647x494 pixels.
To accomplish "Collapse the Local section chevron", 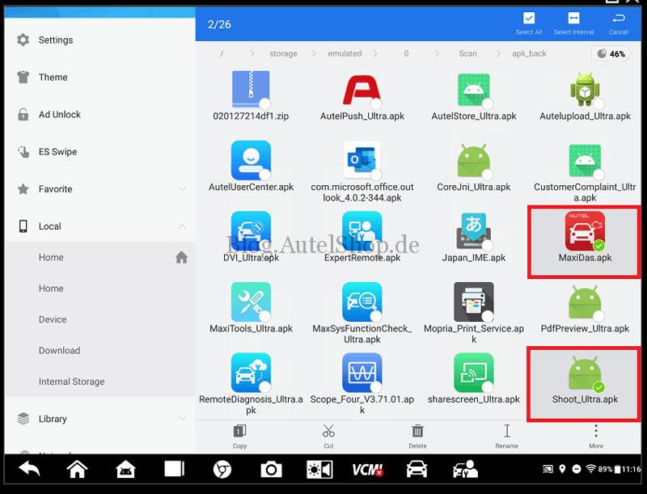I will pyautogui.click(x=182, y=226).
